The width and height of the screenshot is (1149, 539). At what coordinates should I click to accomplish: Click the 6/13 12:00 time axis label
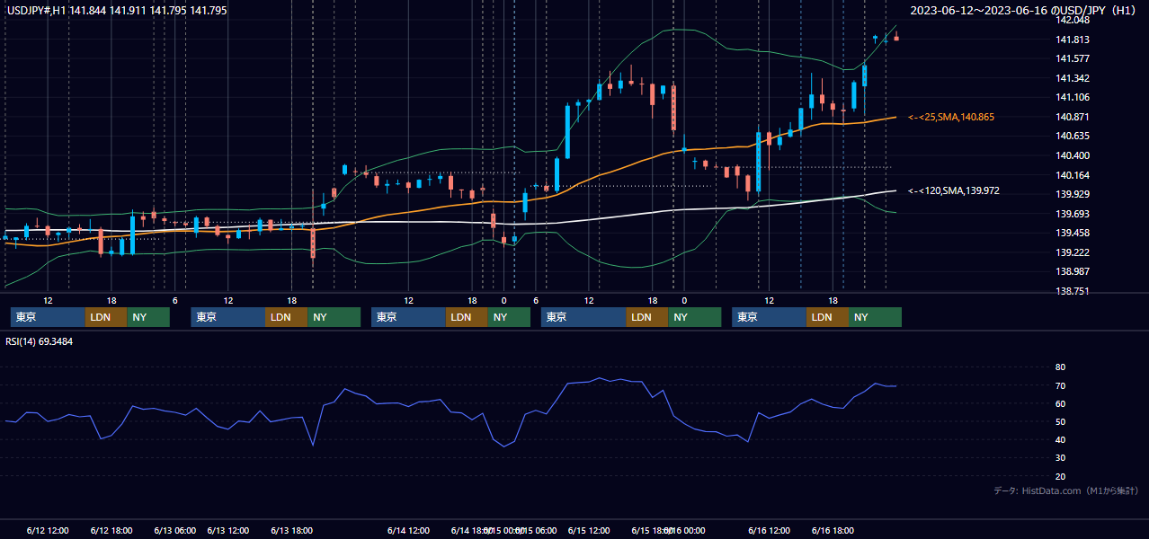pos(228,530)
